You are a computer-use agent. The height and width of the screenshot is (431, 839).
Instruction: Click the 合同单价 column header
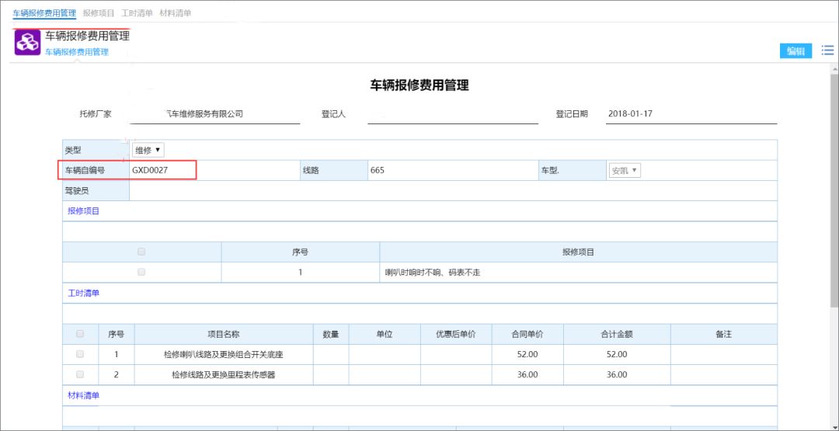[x=527, y=334]
